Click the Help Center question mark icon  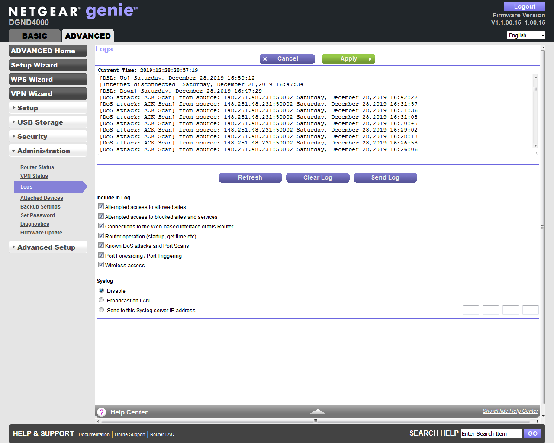click(102, 412)
